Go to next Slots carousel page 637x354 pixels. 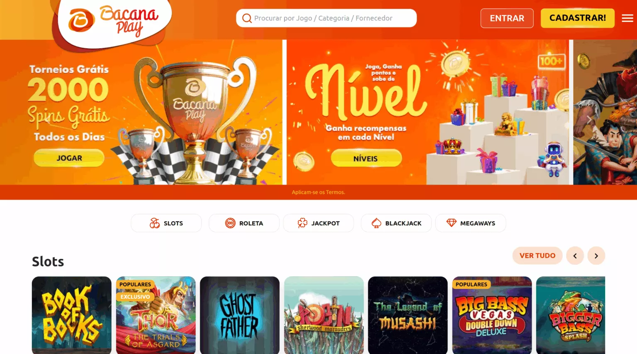pyautogui.click(x=596, y=256)
